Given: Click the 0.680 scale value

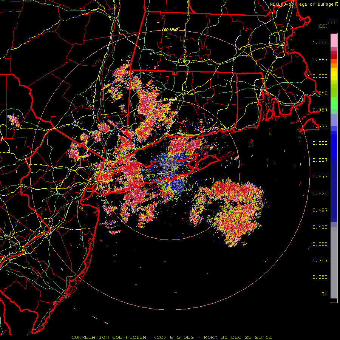Looking at the screenshot, I should [320, 143].
